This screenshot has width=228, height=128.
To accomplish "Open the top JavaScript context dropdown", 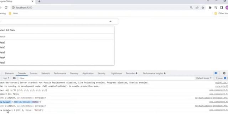I will pos(6,78).
